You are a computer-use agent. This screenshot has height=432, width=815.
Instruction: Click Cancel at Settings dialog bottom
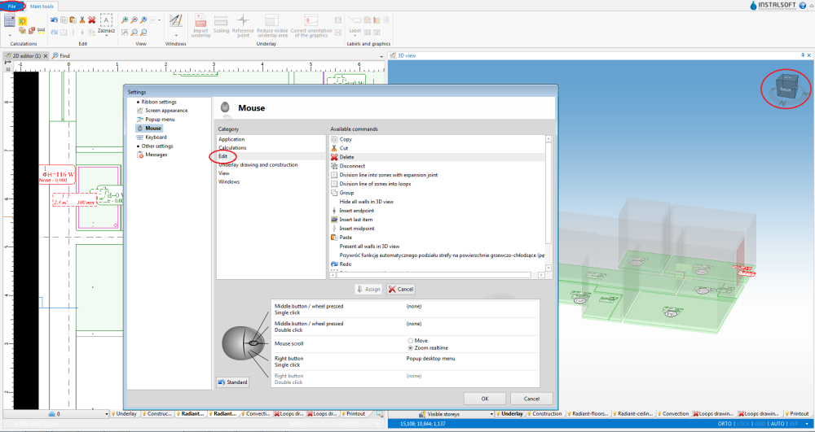531,399
